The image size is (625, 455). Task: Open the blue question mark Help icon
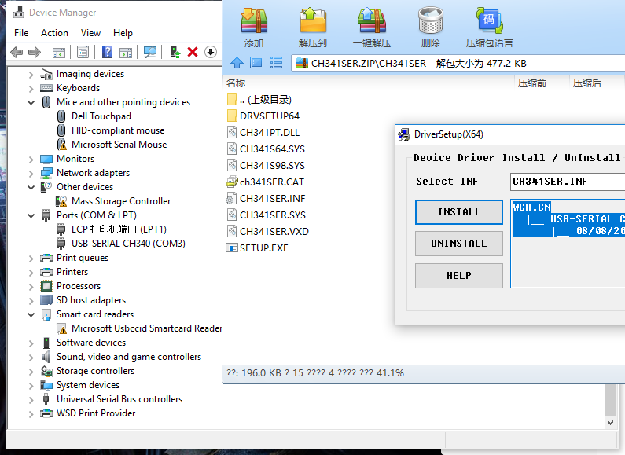[106, 52]
